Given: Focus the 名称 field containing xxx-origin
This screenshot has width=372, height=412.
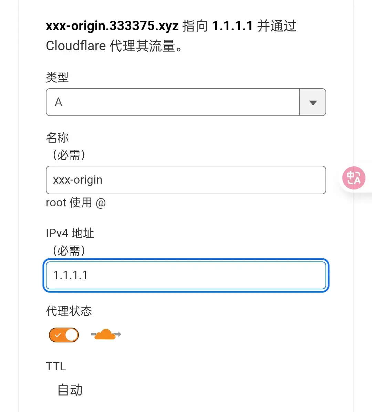Looking at the screenshot, I should (x=186, y=180).
